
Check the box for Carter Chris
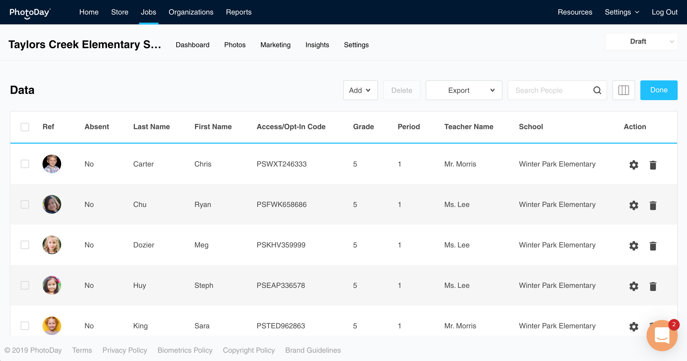(25, 164)
